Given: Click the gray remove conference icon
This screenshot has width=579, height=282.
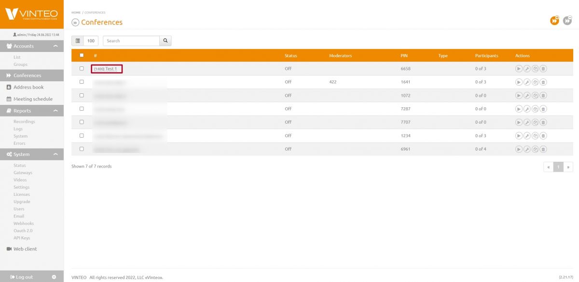Looking at the screenshot, I should (x=567, y=20).
